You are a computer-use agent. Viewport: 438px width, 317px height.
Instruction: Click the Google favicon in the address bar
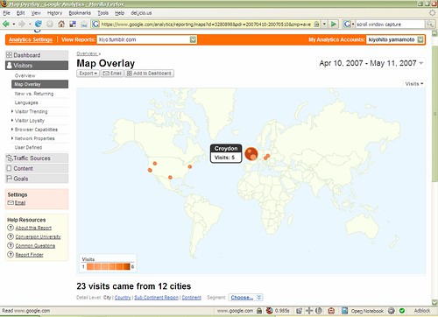tap(95, 24)
